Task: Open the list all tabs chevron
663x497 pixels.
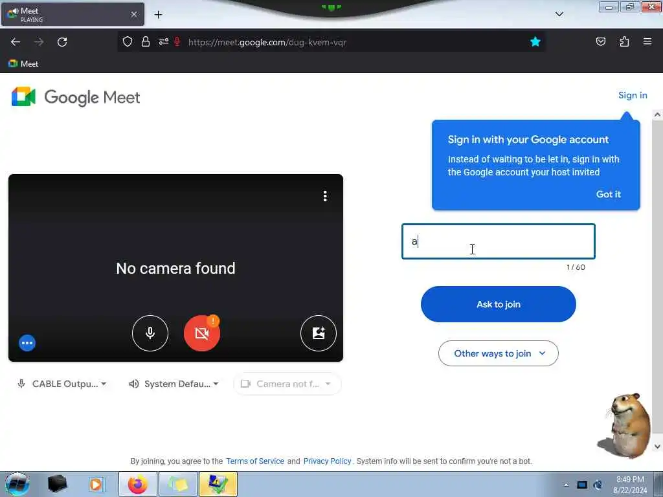Action: point(559,14)
